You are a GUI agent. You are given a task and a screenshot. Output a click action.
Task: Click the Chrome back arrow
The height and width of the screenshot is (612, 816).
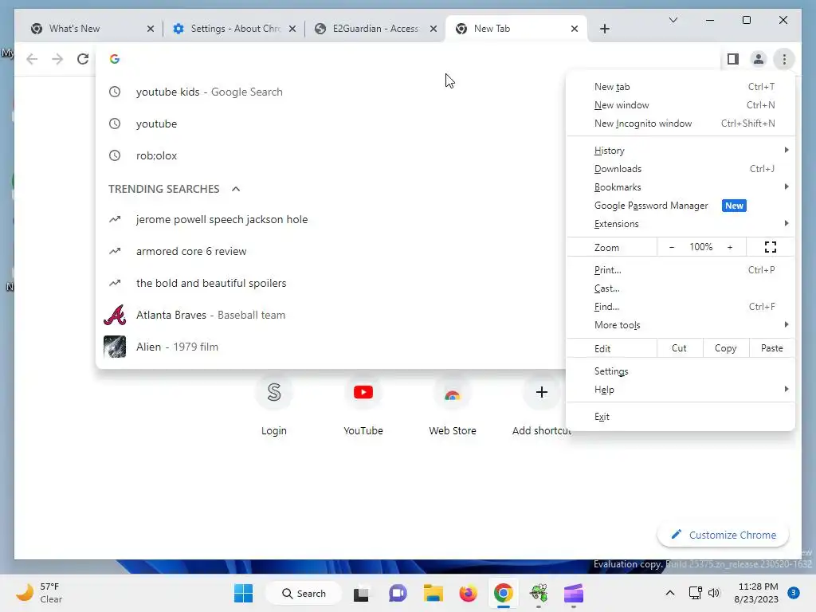[x=32, y=59]
